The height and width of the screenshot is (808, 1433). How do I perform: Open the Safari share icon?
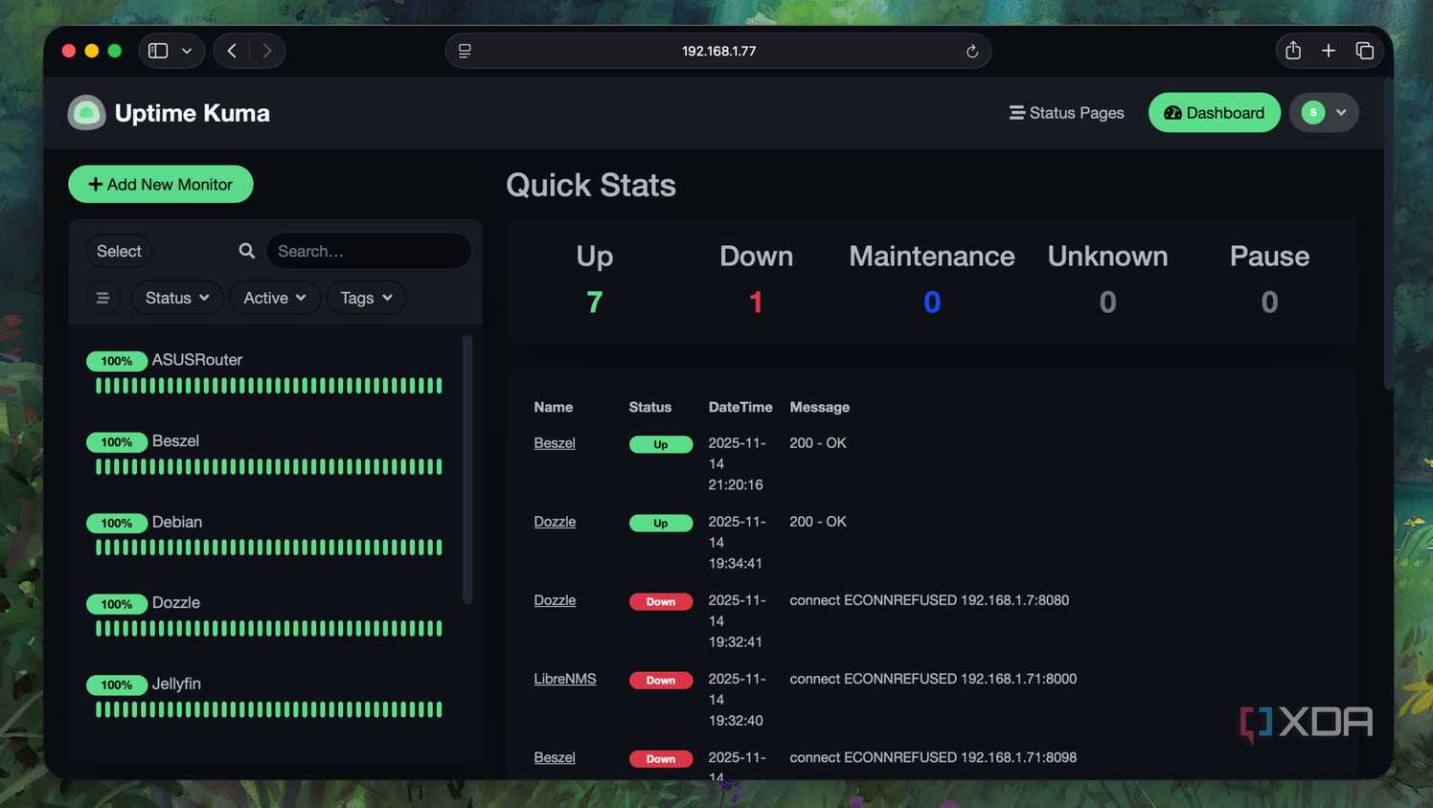(x=1293, y=51)
